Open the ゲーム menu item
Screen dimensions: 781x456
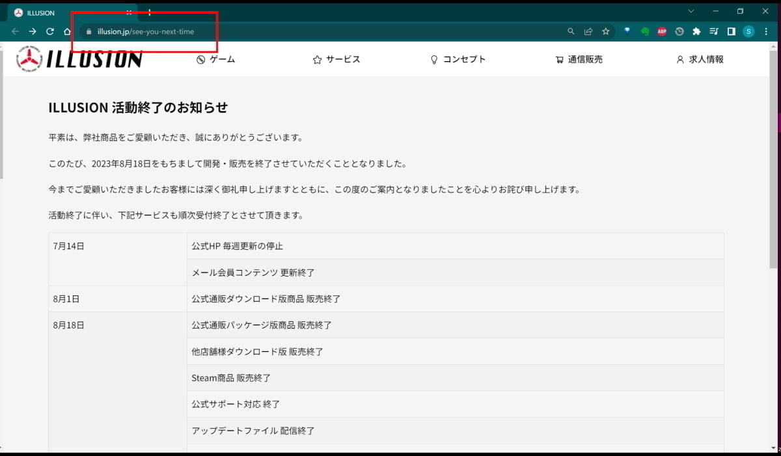[215, 59]
